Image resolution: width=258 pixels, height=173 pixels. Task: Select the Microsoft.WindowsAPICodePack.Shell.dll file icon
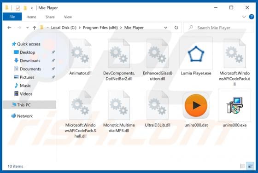coord(80,105)
